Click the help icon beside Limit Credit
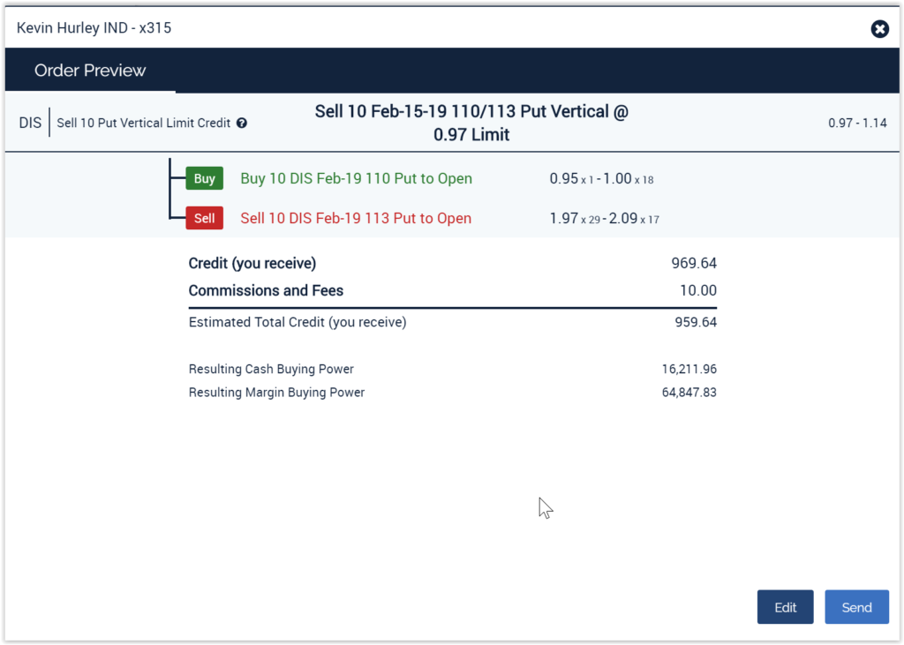This screenshot has height=645, width=904. pyautogui.click(x=242, y=124)
